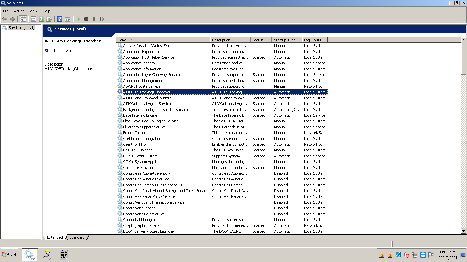This screenshot has height=262, width=467.
Task: Open the TERM taskbar shortcut
Action: point(46,255)
